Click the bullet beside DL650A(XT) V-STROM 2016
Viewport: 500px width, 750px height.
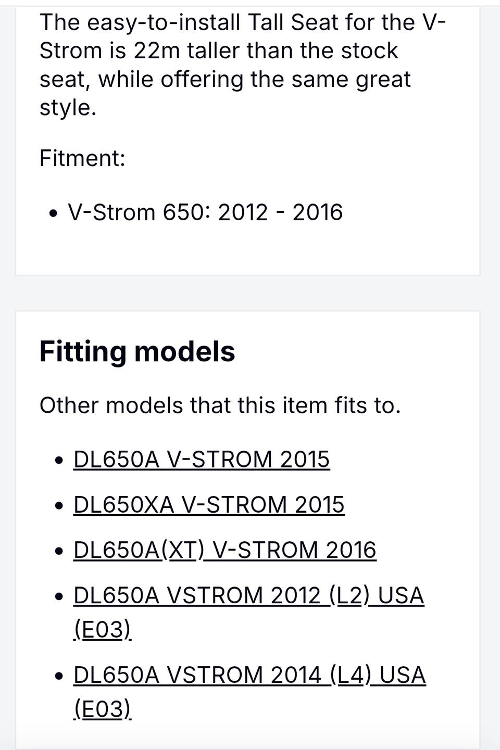coord(60,551)
